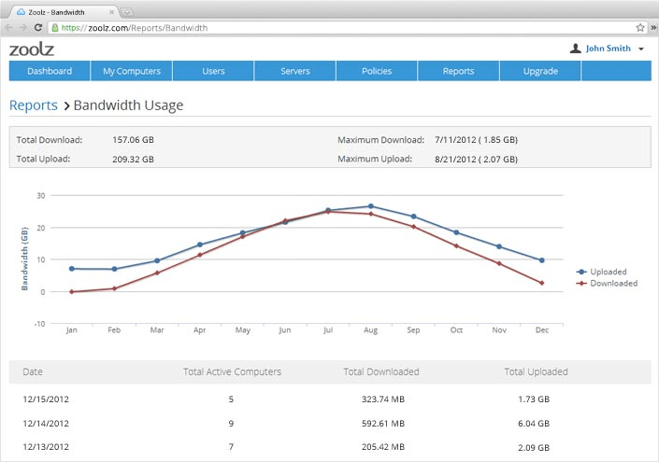Click the Upgrade nav item
Image resolution: width=659 pixels, height=462 pixels.
(x=540, y=71)
